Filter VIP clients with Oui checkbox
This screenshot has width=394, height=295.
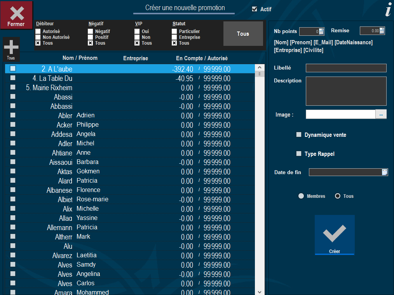[137, 31]
